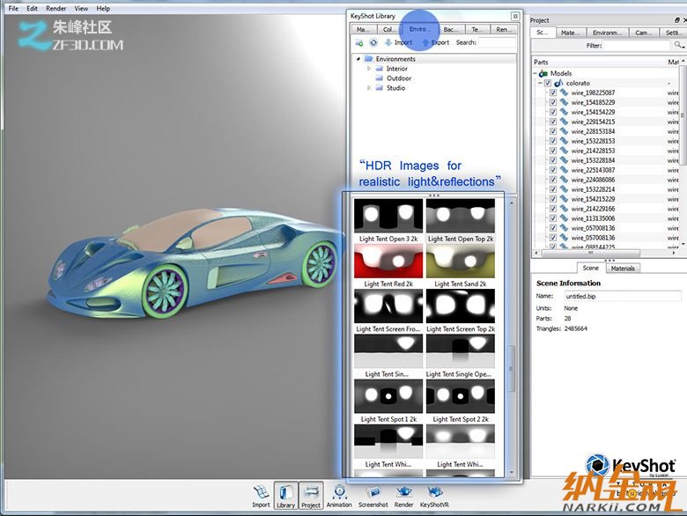The image size is (687, 516).
Task: Switch to the Materials tab under the parts list
Action: point(623,268)
